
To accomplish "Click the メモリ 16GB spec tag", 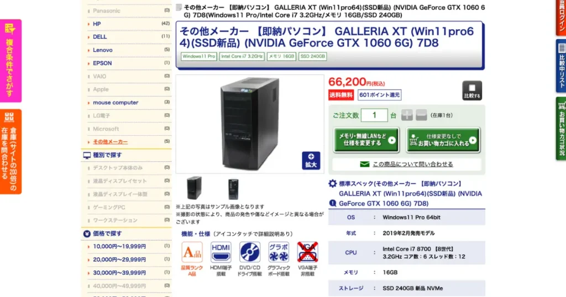I will pos(281,57).
